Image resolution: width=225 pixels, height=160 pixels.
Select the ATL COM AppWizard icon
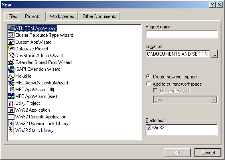[11, 28]
